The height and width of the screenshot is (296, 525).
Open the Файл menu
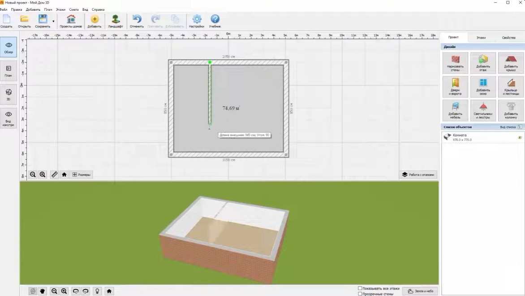pyautogui.click(x=4, y=9)
